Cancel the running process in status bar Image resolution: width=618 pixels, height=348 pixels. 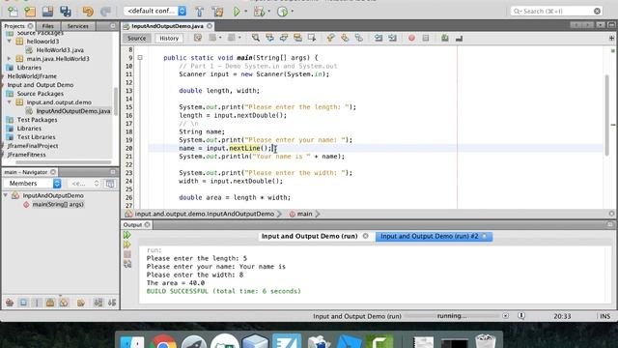coord(506,316)
